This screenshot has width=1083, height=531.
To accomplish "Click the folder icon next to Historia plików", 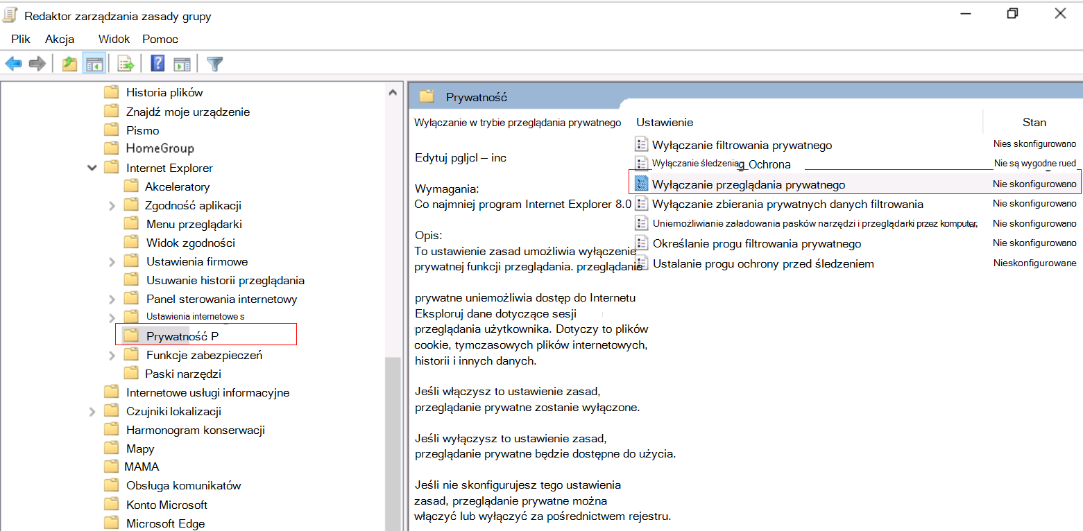I will pyautogui.click(x=111, y=92).
